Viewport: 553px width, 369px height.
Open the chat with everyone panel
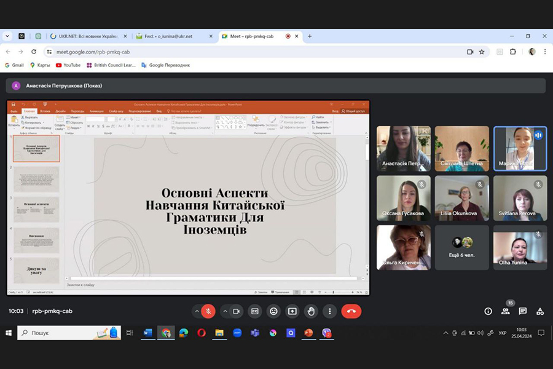[x=522, y=311]
